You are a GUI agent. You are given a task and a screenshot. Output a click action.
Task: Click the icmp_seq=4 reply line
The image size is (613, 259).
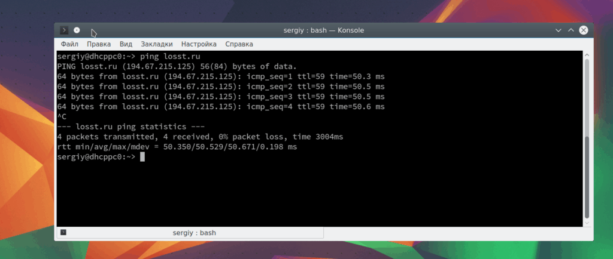tap(221, 107)
